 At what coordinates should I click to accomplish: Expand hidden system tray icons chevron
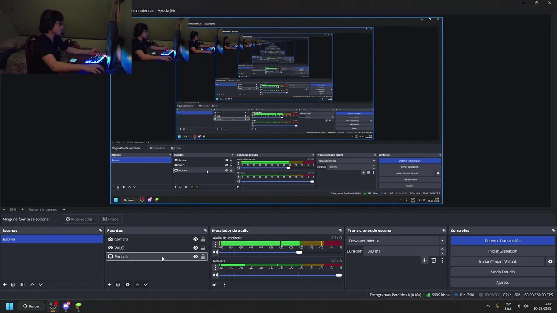pyautogui.click(x=487, y=306)
